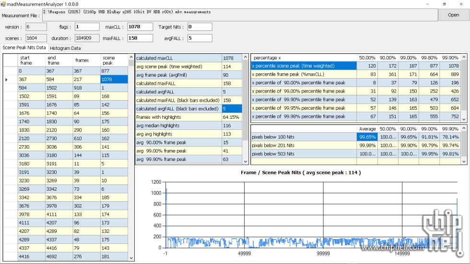This screenshot has height=264, width=470.
Task: Click the Measurement File path field
Action: click(x=239, y=14)
